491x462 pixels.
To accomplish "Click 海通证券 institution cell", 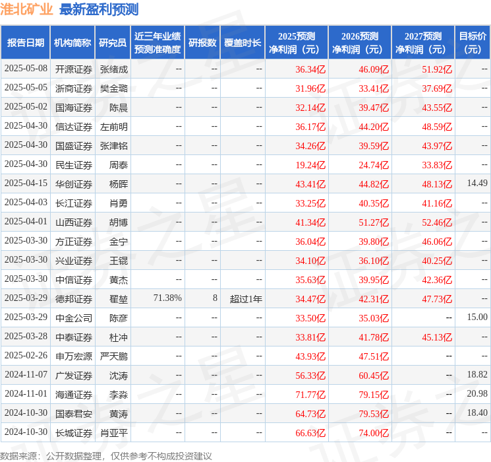I will click(x=74, y=394).
